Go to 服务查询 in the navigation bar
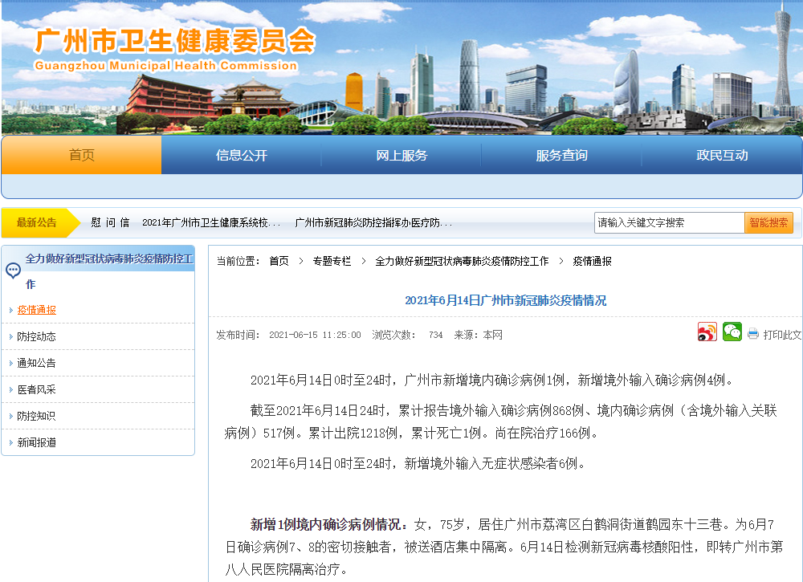This screenshot has width=803, height=582. click(x=561, y=156)
